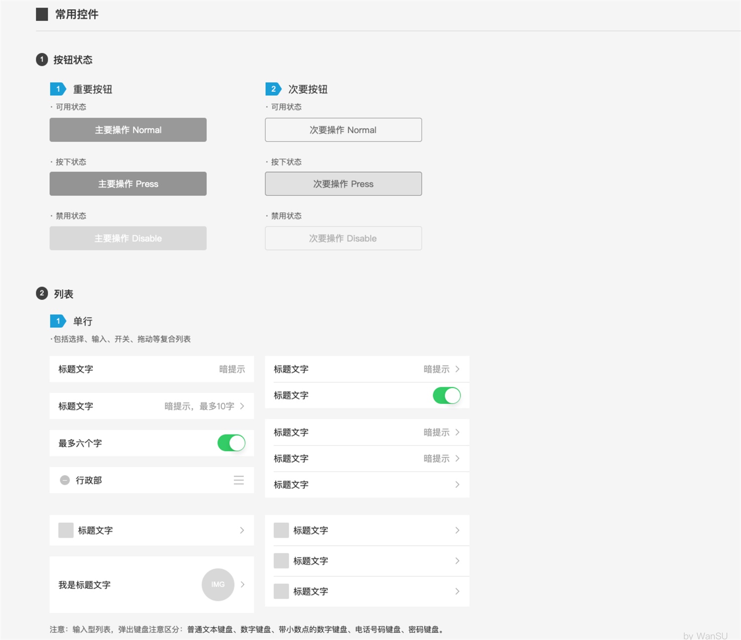Turn off the switch in the 标题文字 row
The height and width of the screenshot is (640, 741).
(x=447, y=395)
